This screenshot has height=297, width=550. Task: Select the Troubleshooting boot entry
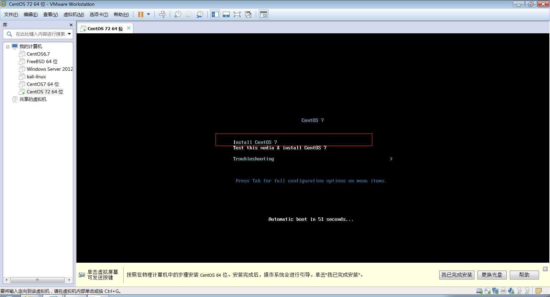253,159
